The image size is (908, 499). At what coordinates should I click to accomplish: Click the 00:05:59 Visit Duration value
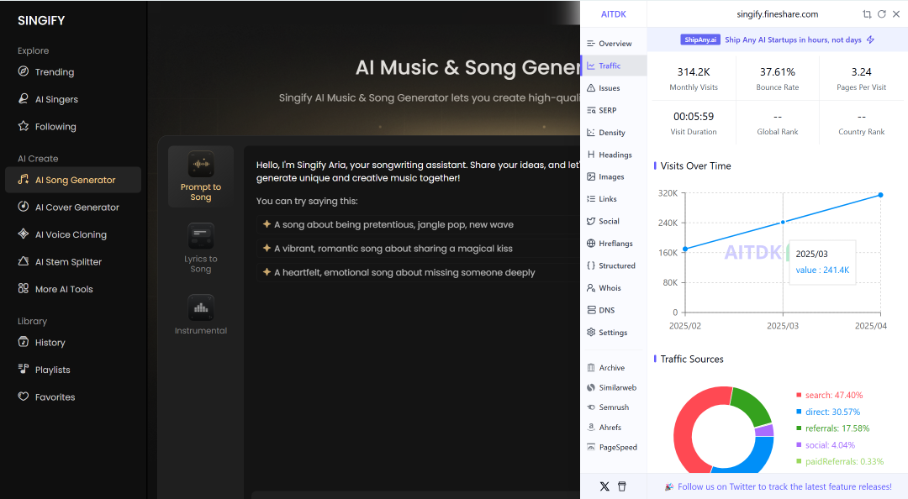click(694, 117)
